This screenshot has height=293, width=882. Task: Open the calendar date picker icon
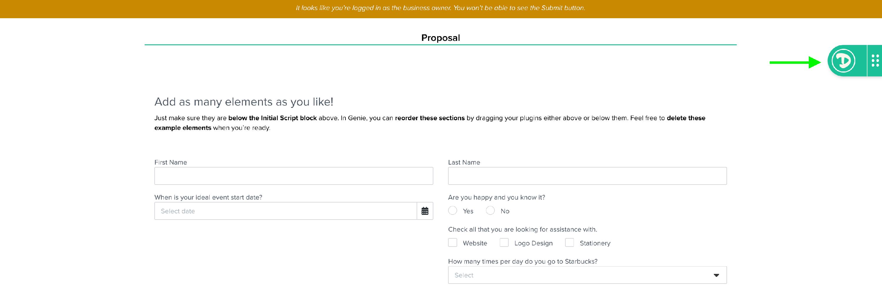pyautogui.click(x=425, y=211)
